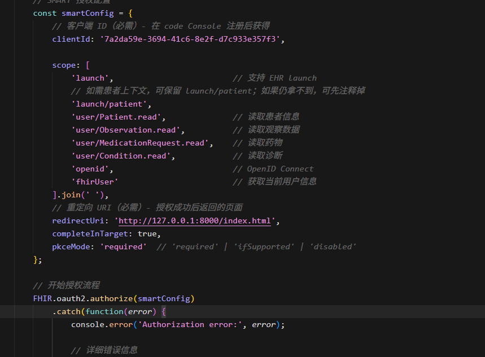Click the scope property key

click(64, 65)
